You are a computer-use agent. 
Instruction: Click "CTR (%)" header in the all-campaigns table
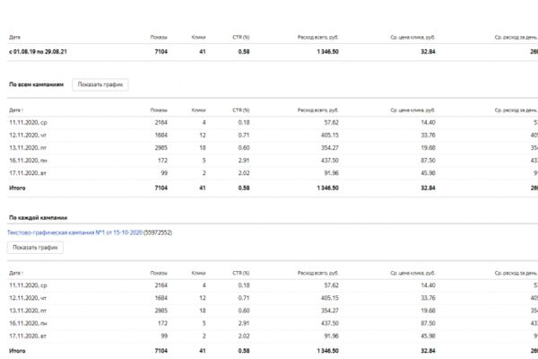coord(241,110)
